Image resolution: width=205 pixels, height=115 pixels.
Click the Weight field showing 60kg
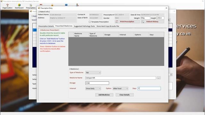click(145, 18)
